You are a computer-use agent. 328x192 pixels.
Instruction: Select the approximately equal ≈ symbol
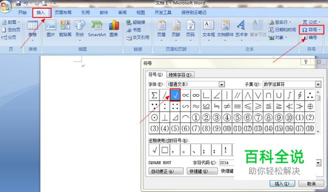tap(196, 107)
